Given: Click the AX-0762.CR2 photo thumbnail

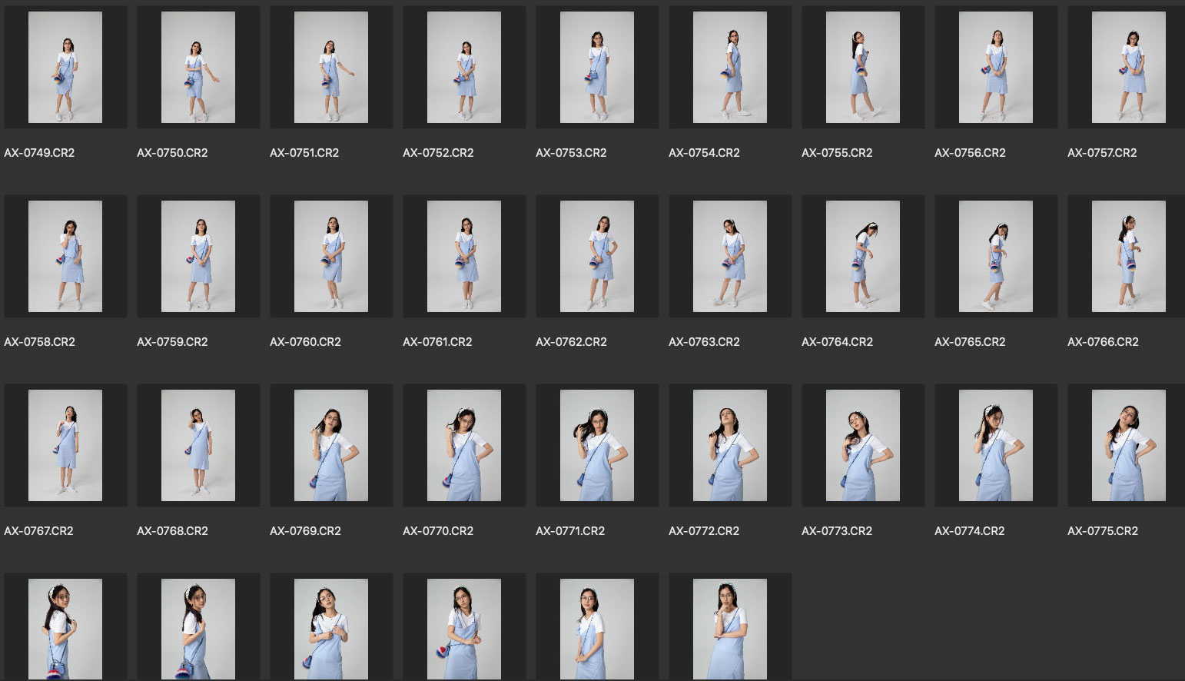Looking at the screenshot, I should [x=597, y=257].
